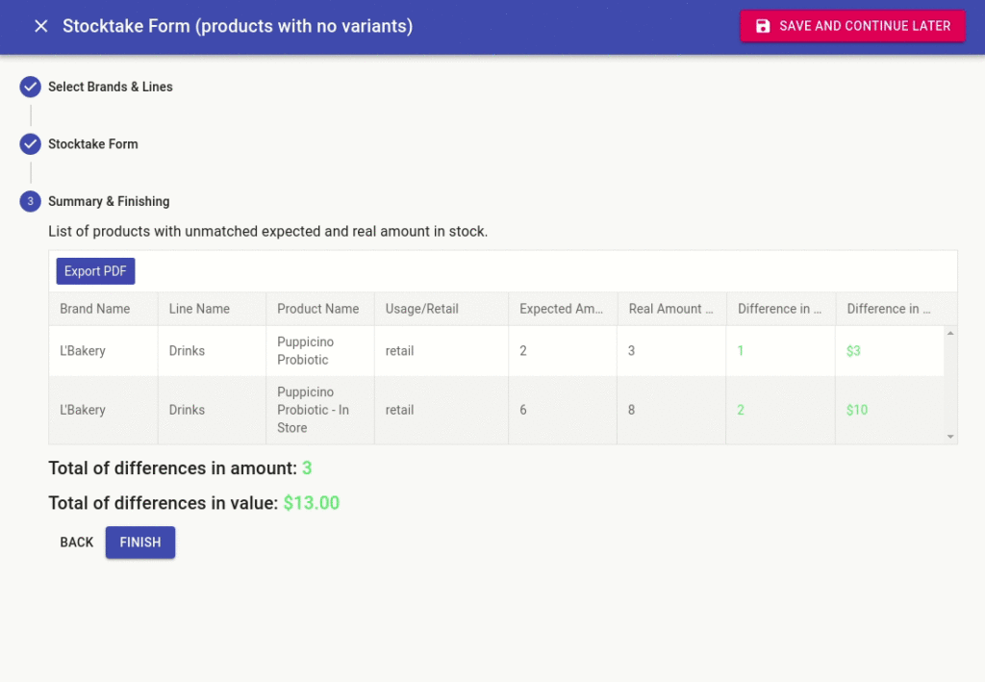Go back with the BACK button

click(x=77, y=542)
